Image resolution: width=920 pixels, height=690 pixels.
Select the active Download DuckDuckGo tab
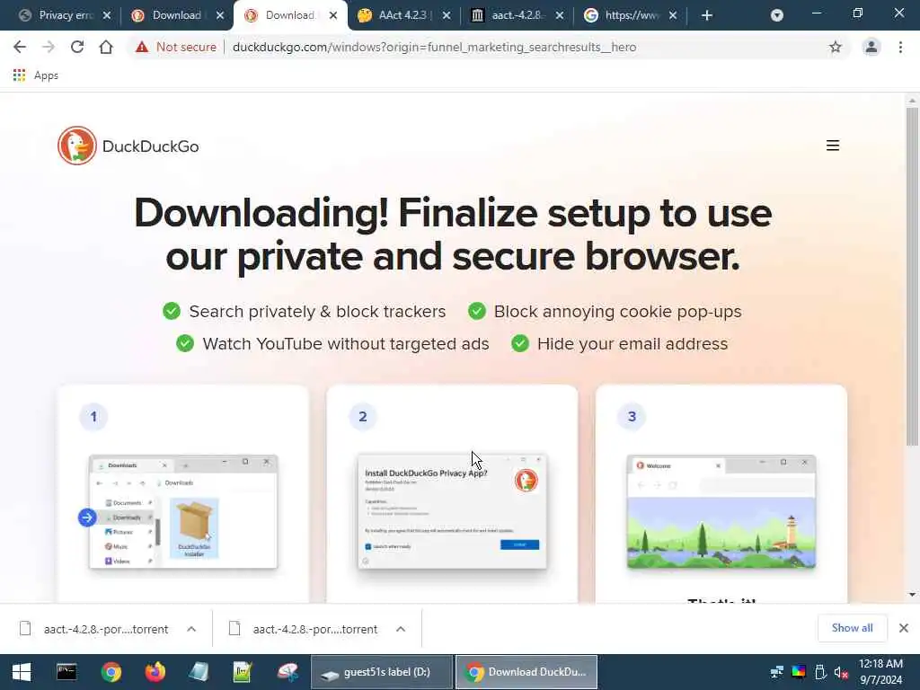tap(290, 15)
